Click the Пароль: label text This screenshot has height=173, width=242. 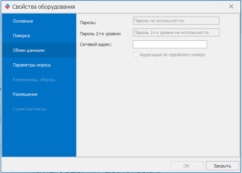pyautogui.click(x=88, y=23)
